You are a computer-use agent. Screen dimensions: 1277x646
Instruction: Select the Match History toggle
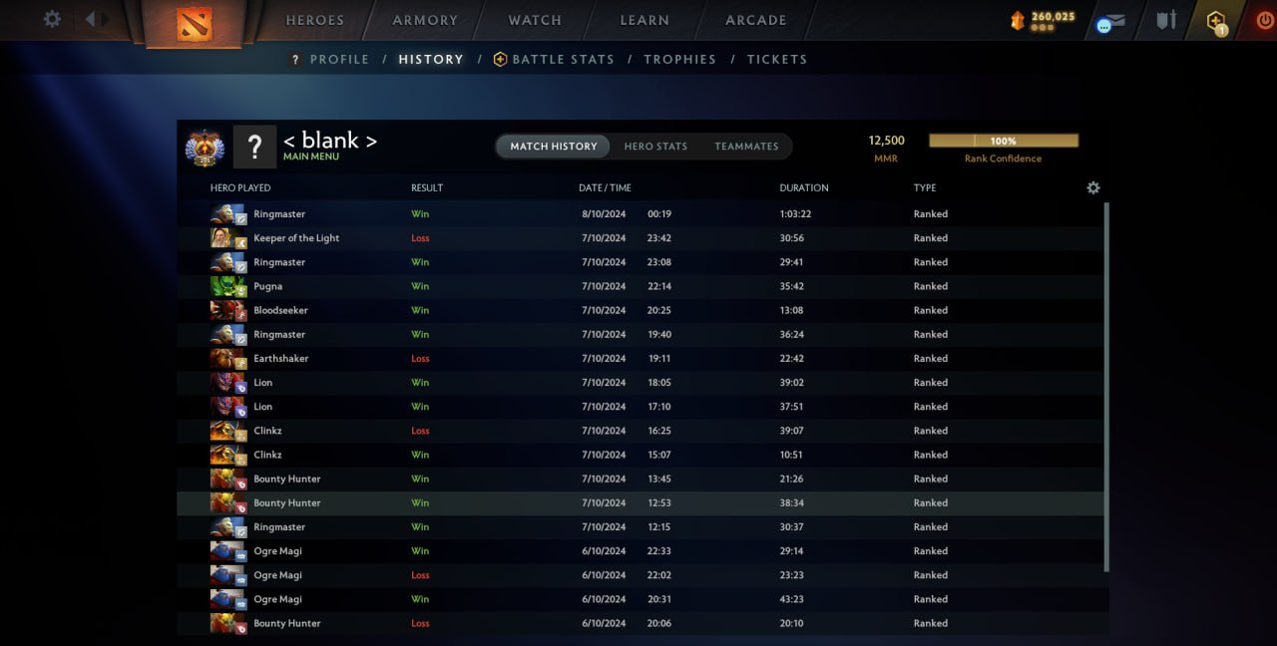click(x=554, y=147)
